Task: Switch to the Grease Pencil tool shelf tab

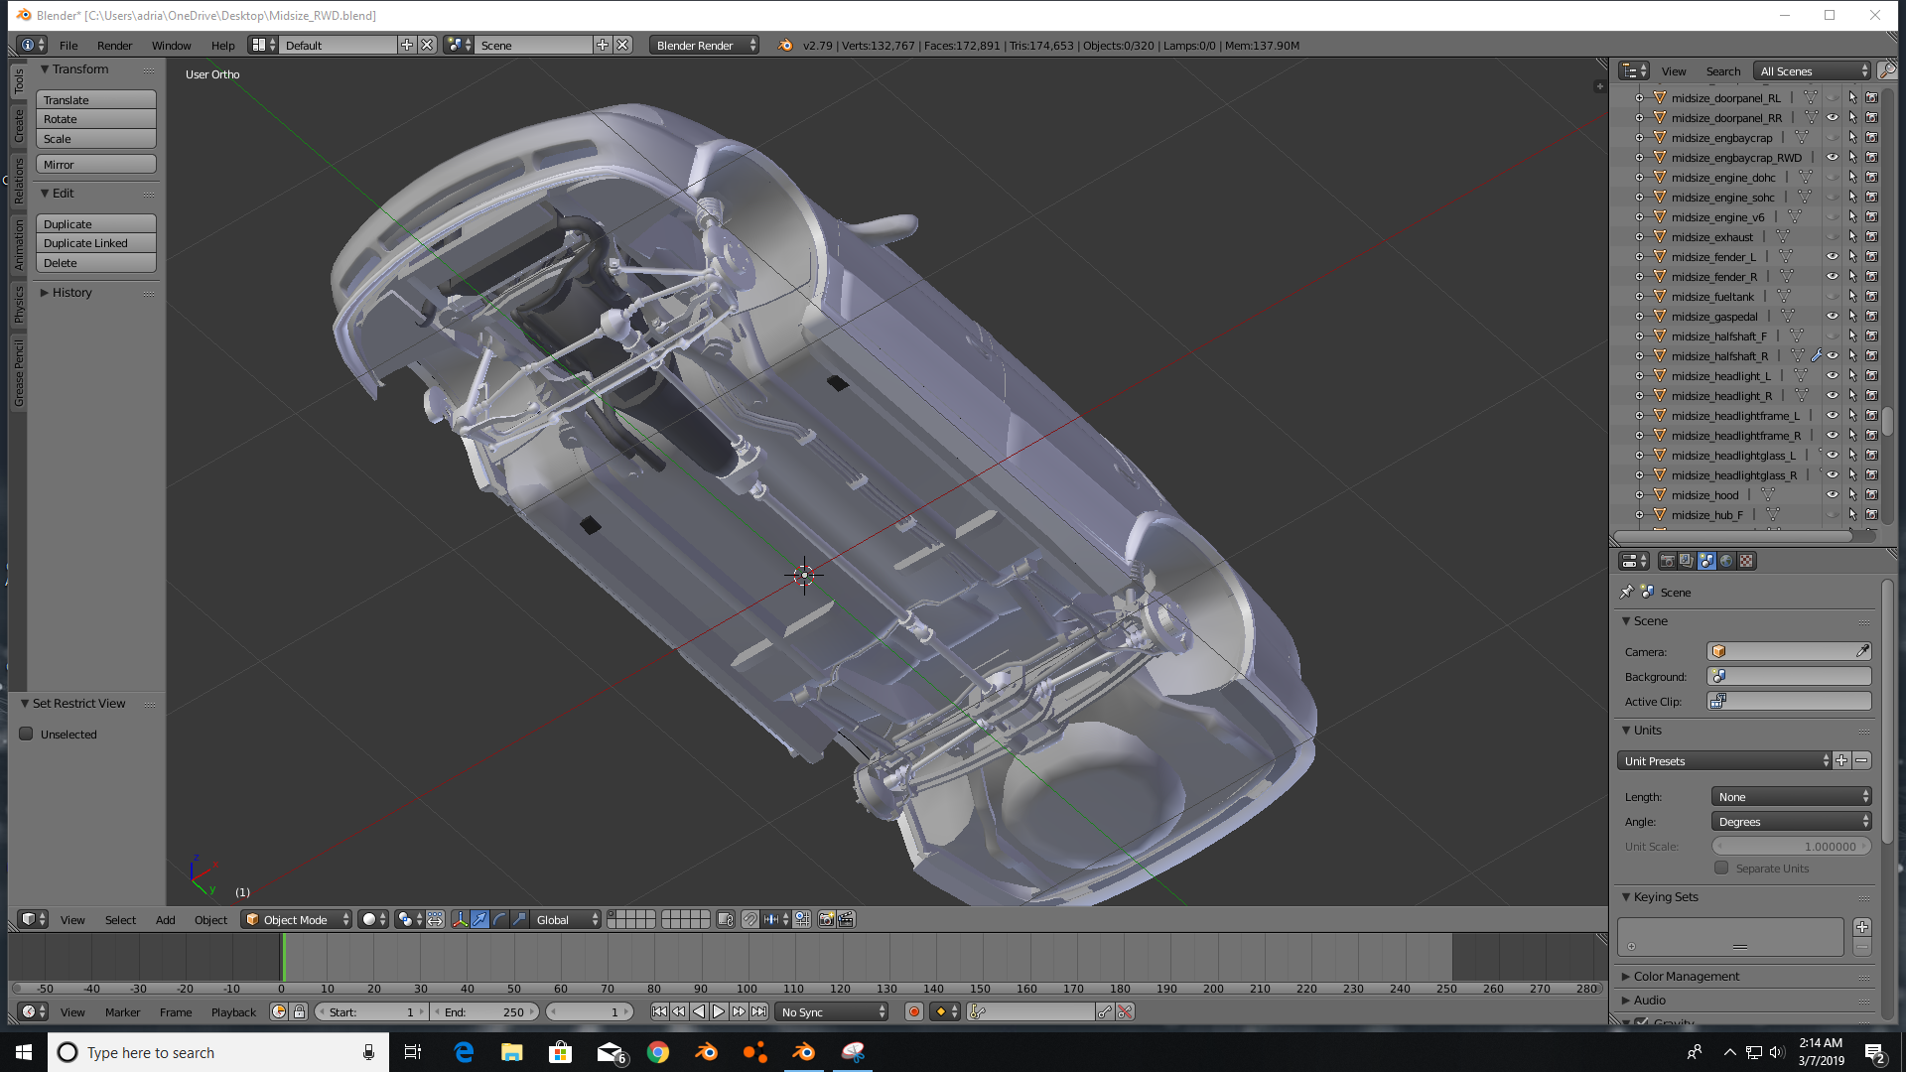Action: pos(18,372)
